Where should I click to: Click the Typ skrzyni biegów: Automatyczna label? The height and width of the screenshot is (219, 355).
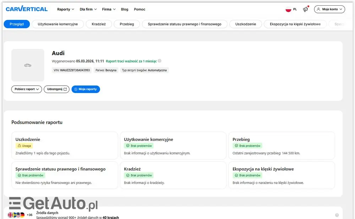pyautogui.click(x=144, y=70)
